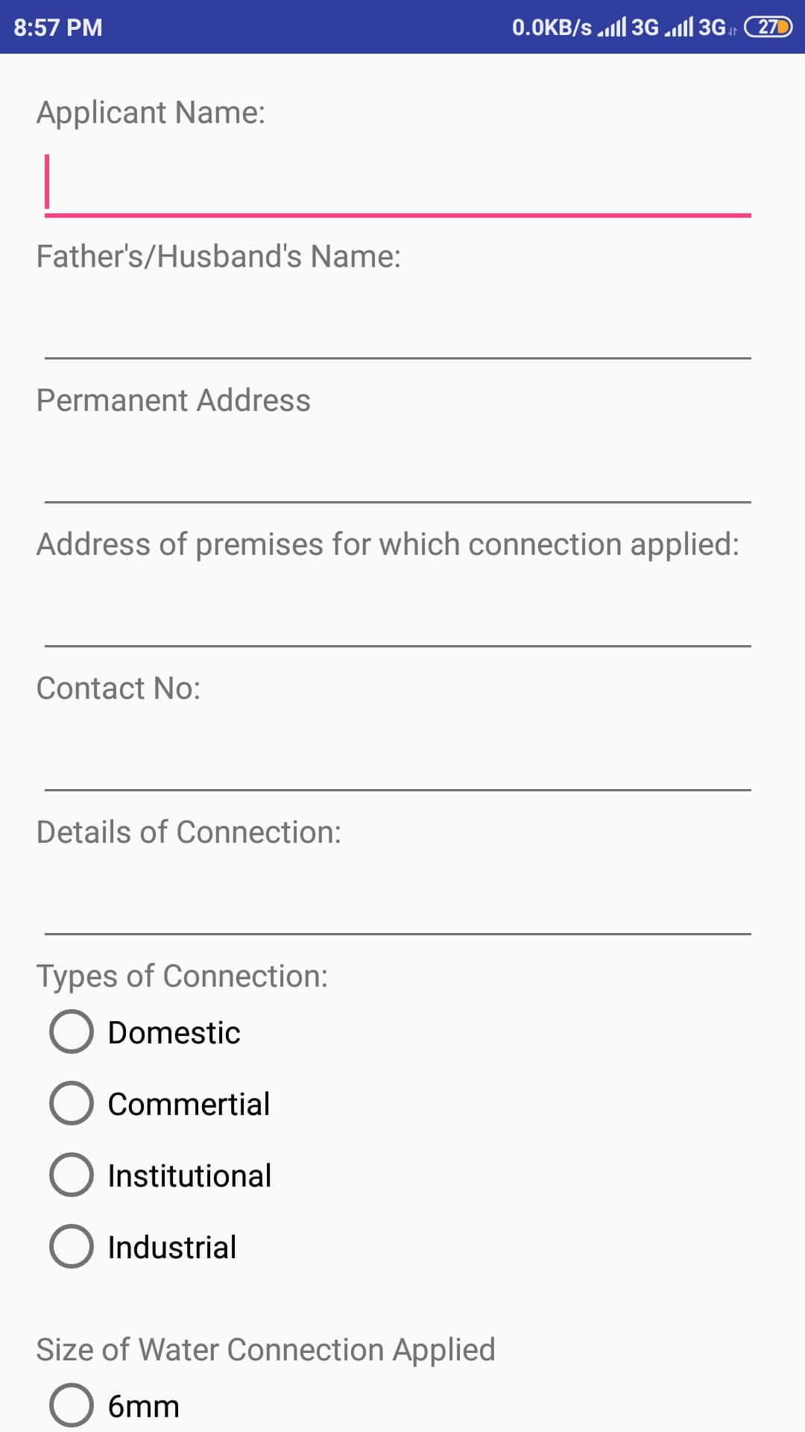Select the Domestic connection type
The height and width of the screenshot is (1432, 805).
pyautogui.click(x=72, y=1032)
